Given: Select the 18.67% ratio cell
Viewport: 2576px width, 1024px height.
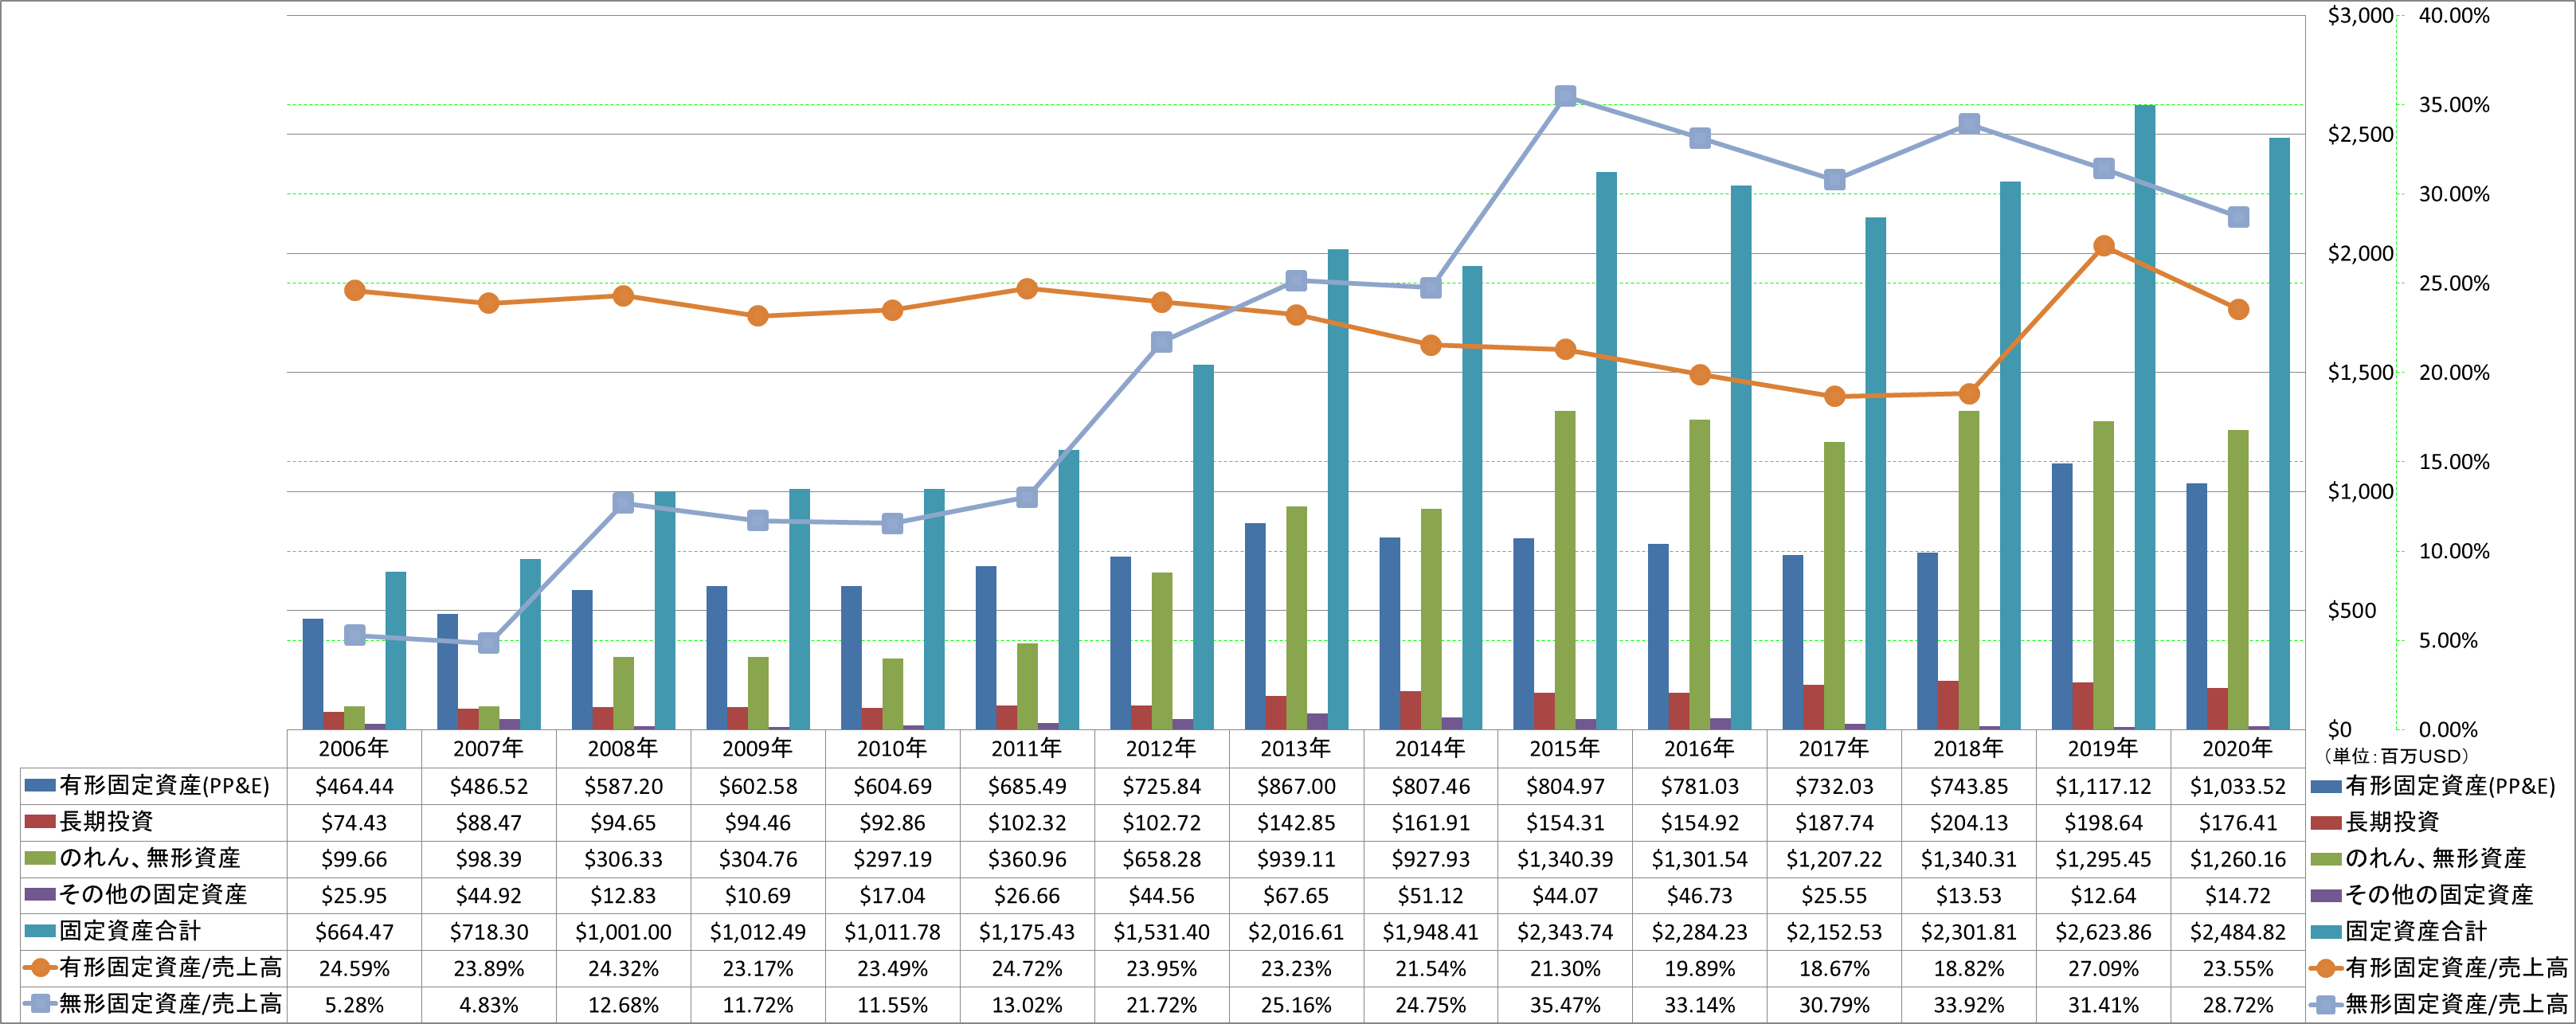Looking at the screenshot, I should tap(1834, 969).
